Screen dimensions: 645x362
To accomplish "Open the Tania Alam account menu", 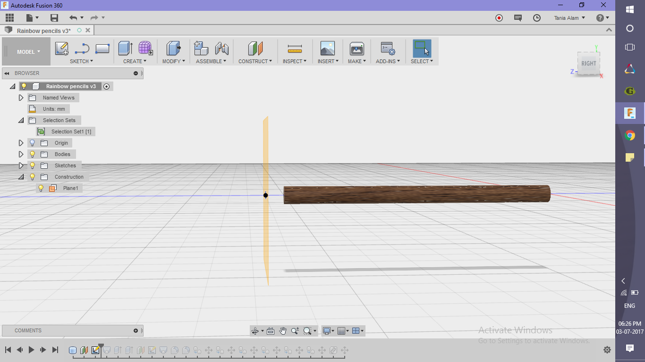I will pyautogui.click(x=569, y=18).
